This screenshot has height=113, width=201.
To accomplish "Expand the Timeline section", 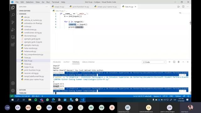I will point(23,93).
